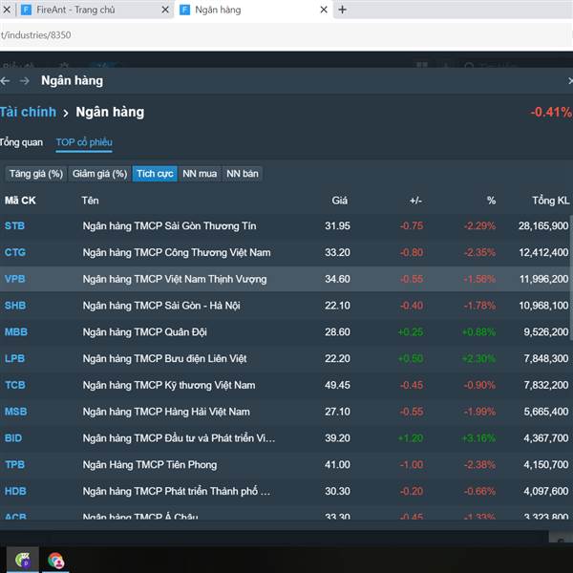This screenshot has width=573, height=573.
Task: Click the stock list vertical scrollbar
Action: (x=571, y=278)
